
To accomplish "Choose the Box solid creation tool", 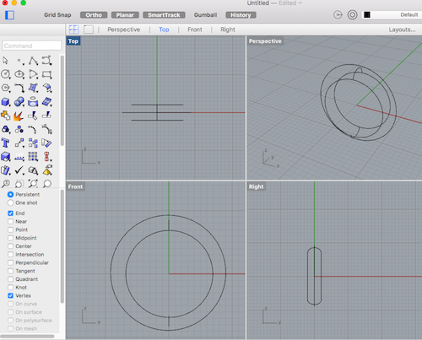I will pos(5,102).
